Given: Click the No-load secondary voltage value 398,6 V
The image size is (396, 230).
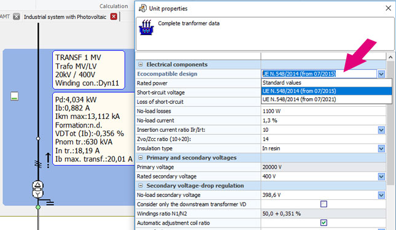Looking at the screenshot, I should tap(271, 195).
